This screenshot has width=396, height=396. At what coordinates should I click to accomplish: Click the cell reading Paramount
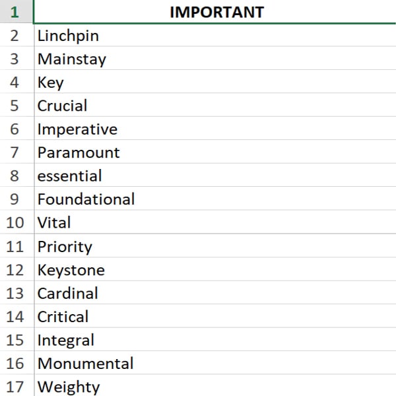tap(215, 152)
